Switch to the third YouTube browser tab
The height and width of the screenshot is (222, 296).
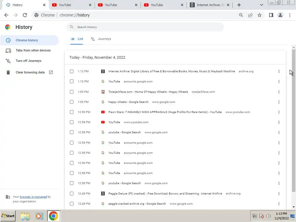(163, 5)
